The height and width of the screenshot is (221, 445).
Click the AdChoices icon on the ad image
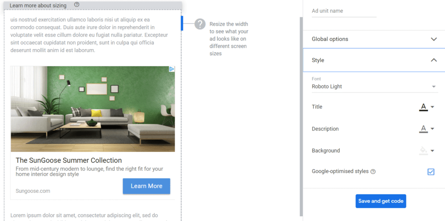171,69
